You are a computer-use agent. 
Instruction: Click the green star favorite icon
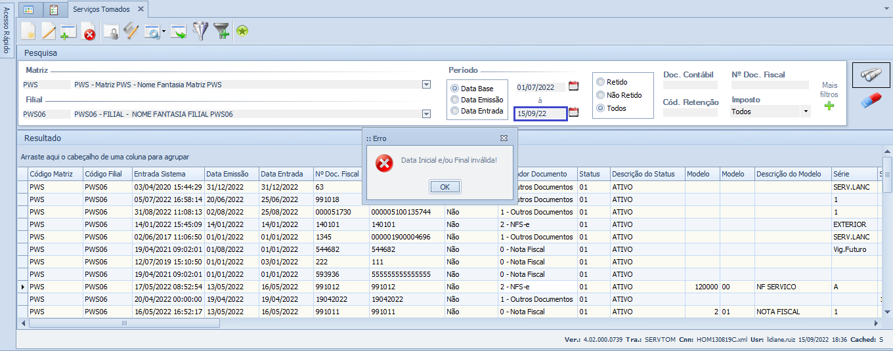click(242, 31)
